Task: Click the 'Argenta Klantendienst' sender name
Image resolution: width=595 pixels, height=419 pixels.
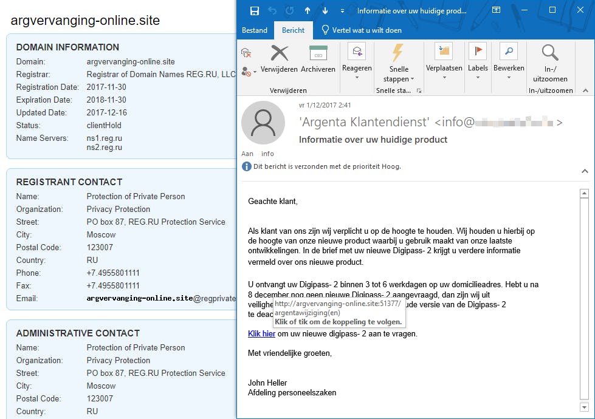Action: pyautogui.click(x=364, y=122)
